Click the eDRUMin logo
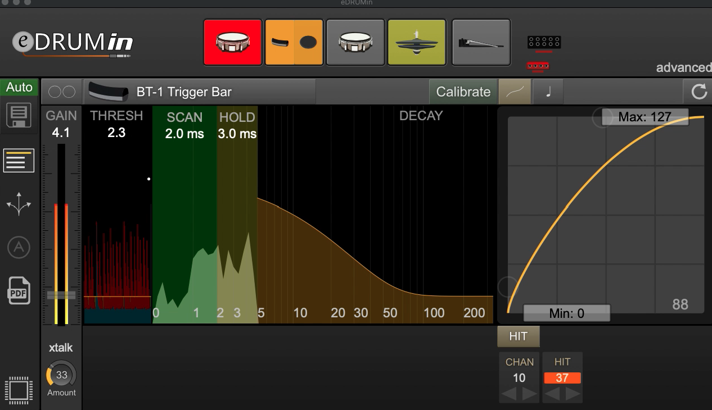Screen dimensions: 712x410 (73, 44)
